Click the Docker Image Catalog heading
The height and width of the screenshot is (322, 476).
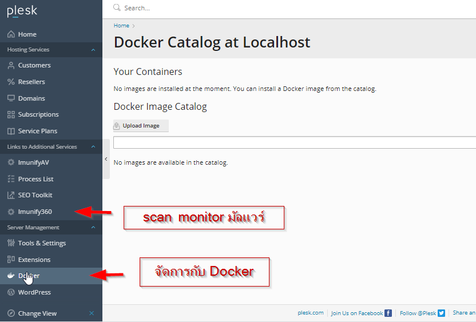coord(160,106)
